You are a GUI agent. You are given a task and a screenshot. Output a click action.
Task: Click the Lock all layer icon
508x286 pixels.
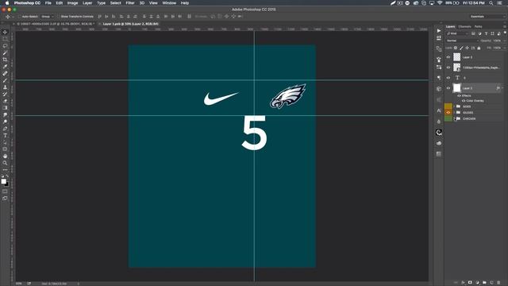tap(479, 48)
